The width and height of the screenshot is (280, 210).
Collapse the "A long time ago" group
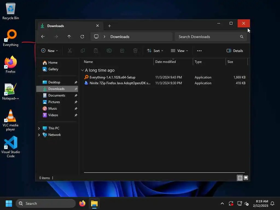click(82, 70)
